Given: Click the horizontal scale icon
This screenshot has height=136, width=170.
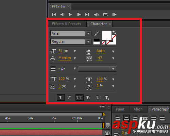Looking at the screenshot, I should (x=89, y=80).
